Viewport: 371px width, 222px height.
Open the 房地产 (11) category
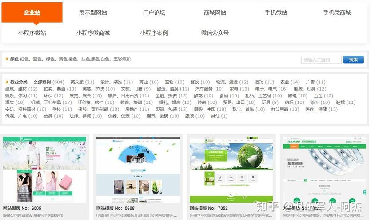click(137, 109)
